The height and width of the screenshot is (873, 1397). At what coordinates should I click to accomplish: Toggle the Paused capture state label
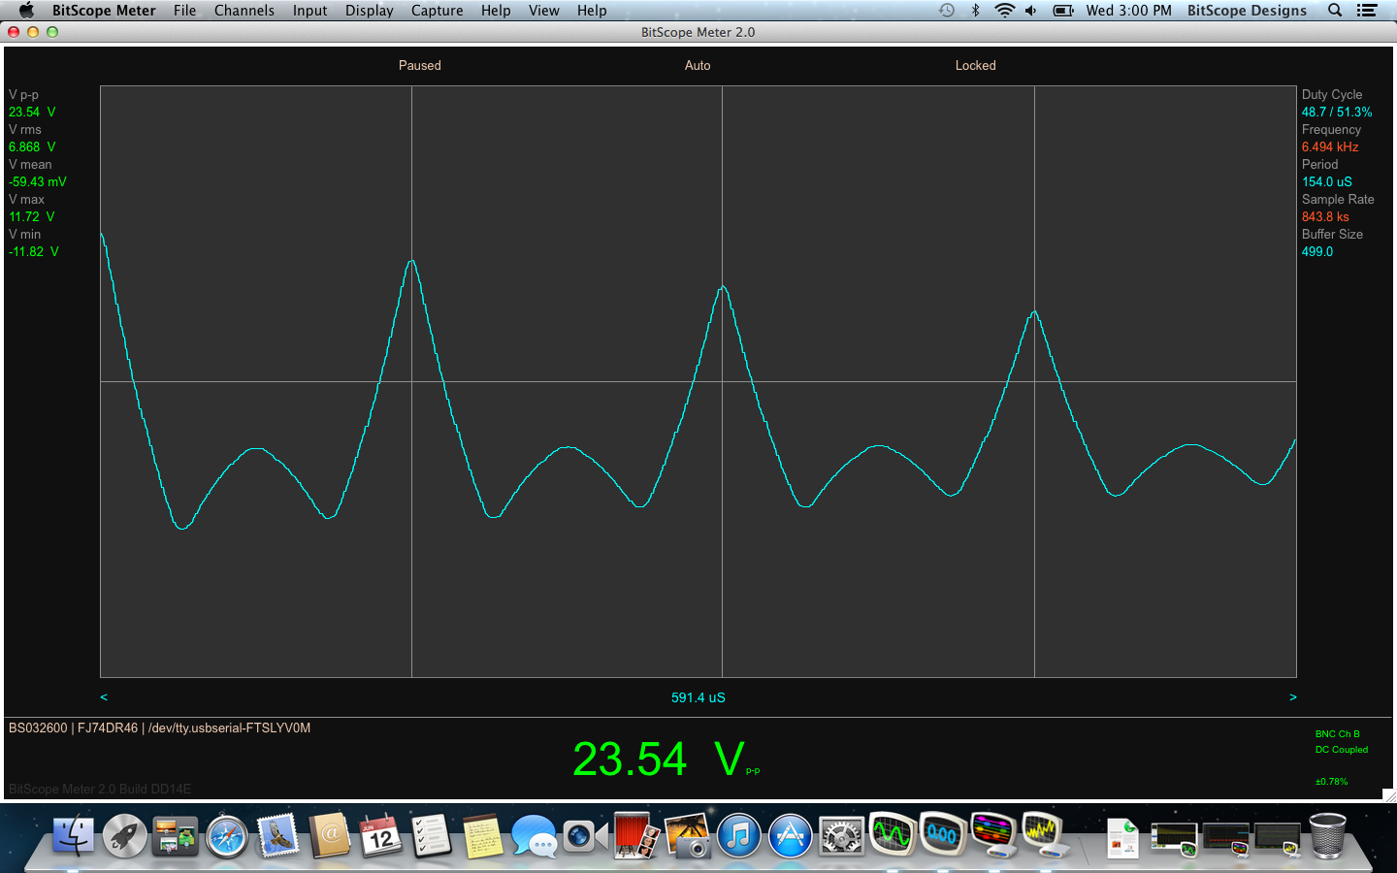[419, 66]
